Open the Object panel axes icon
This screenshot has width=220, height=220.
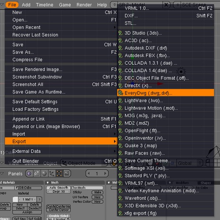(51, 174)
